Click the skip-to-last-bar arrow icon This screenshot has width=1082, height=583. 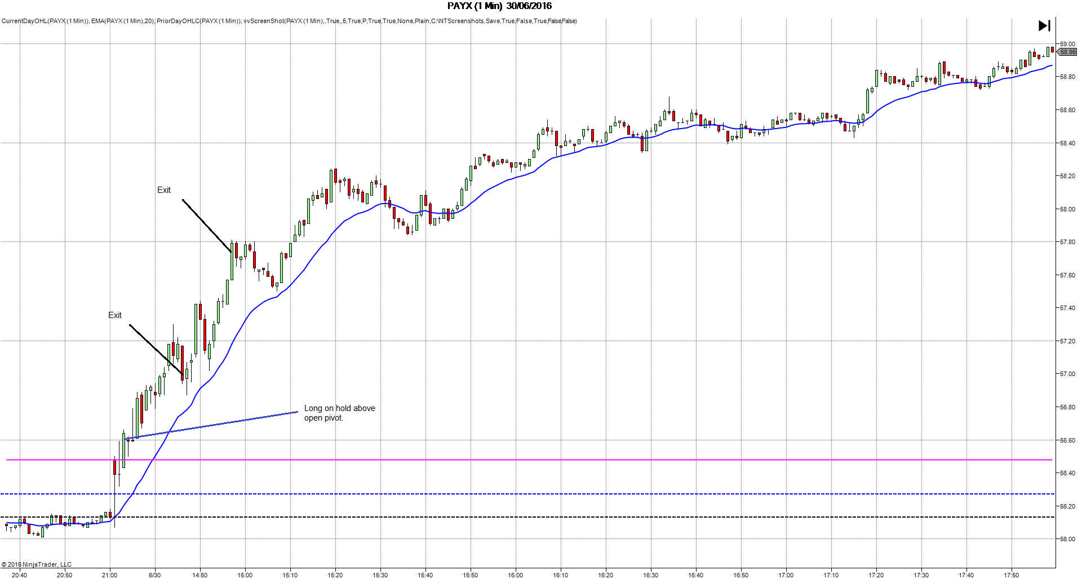[1044, 25]
